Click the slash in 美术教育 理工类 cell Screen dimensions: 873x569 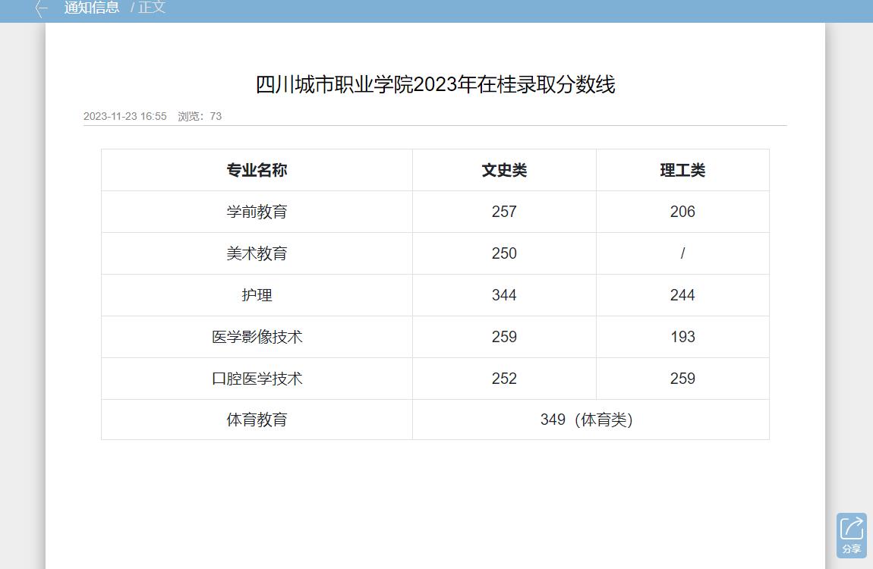pos(682,253)
